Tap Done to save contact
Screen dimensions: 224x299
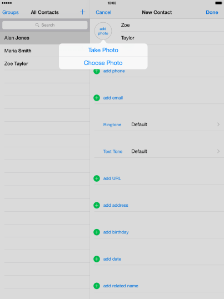point(212,12)
